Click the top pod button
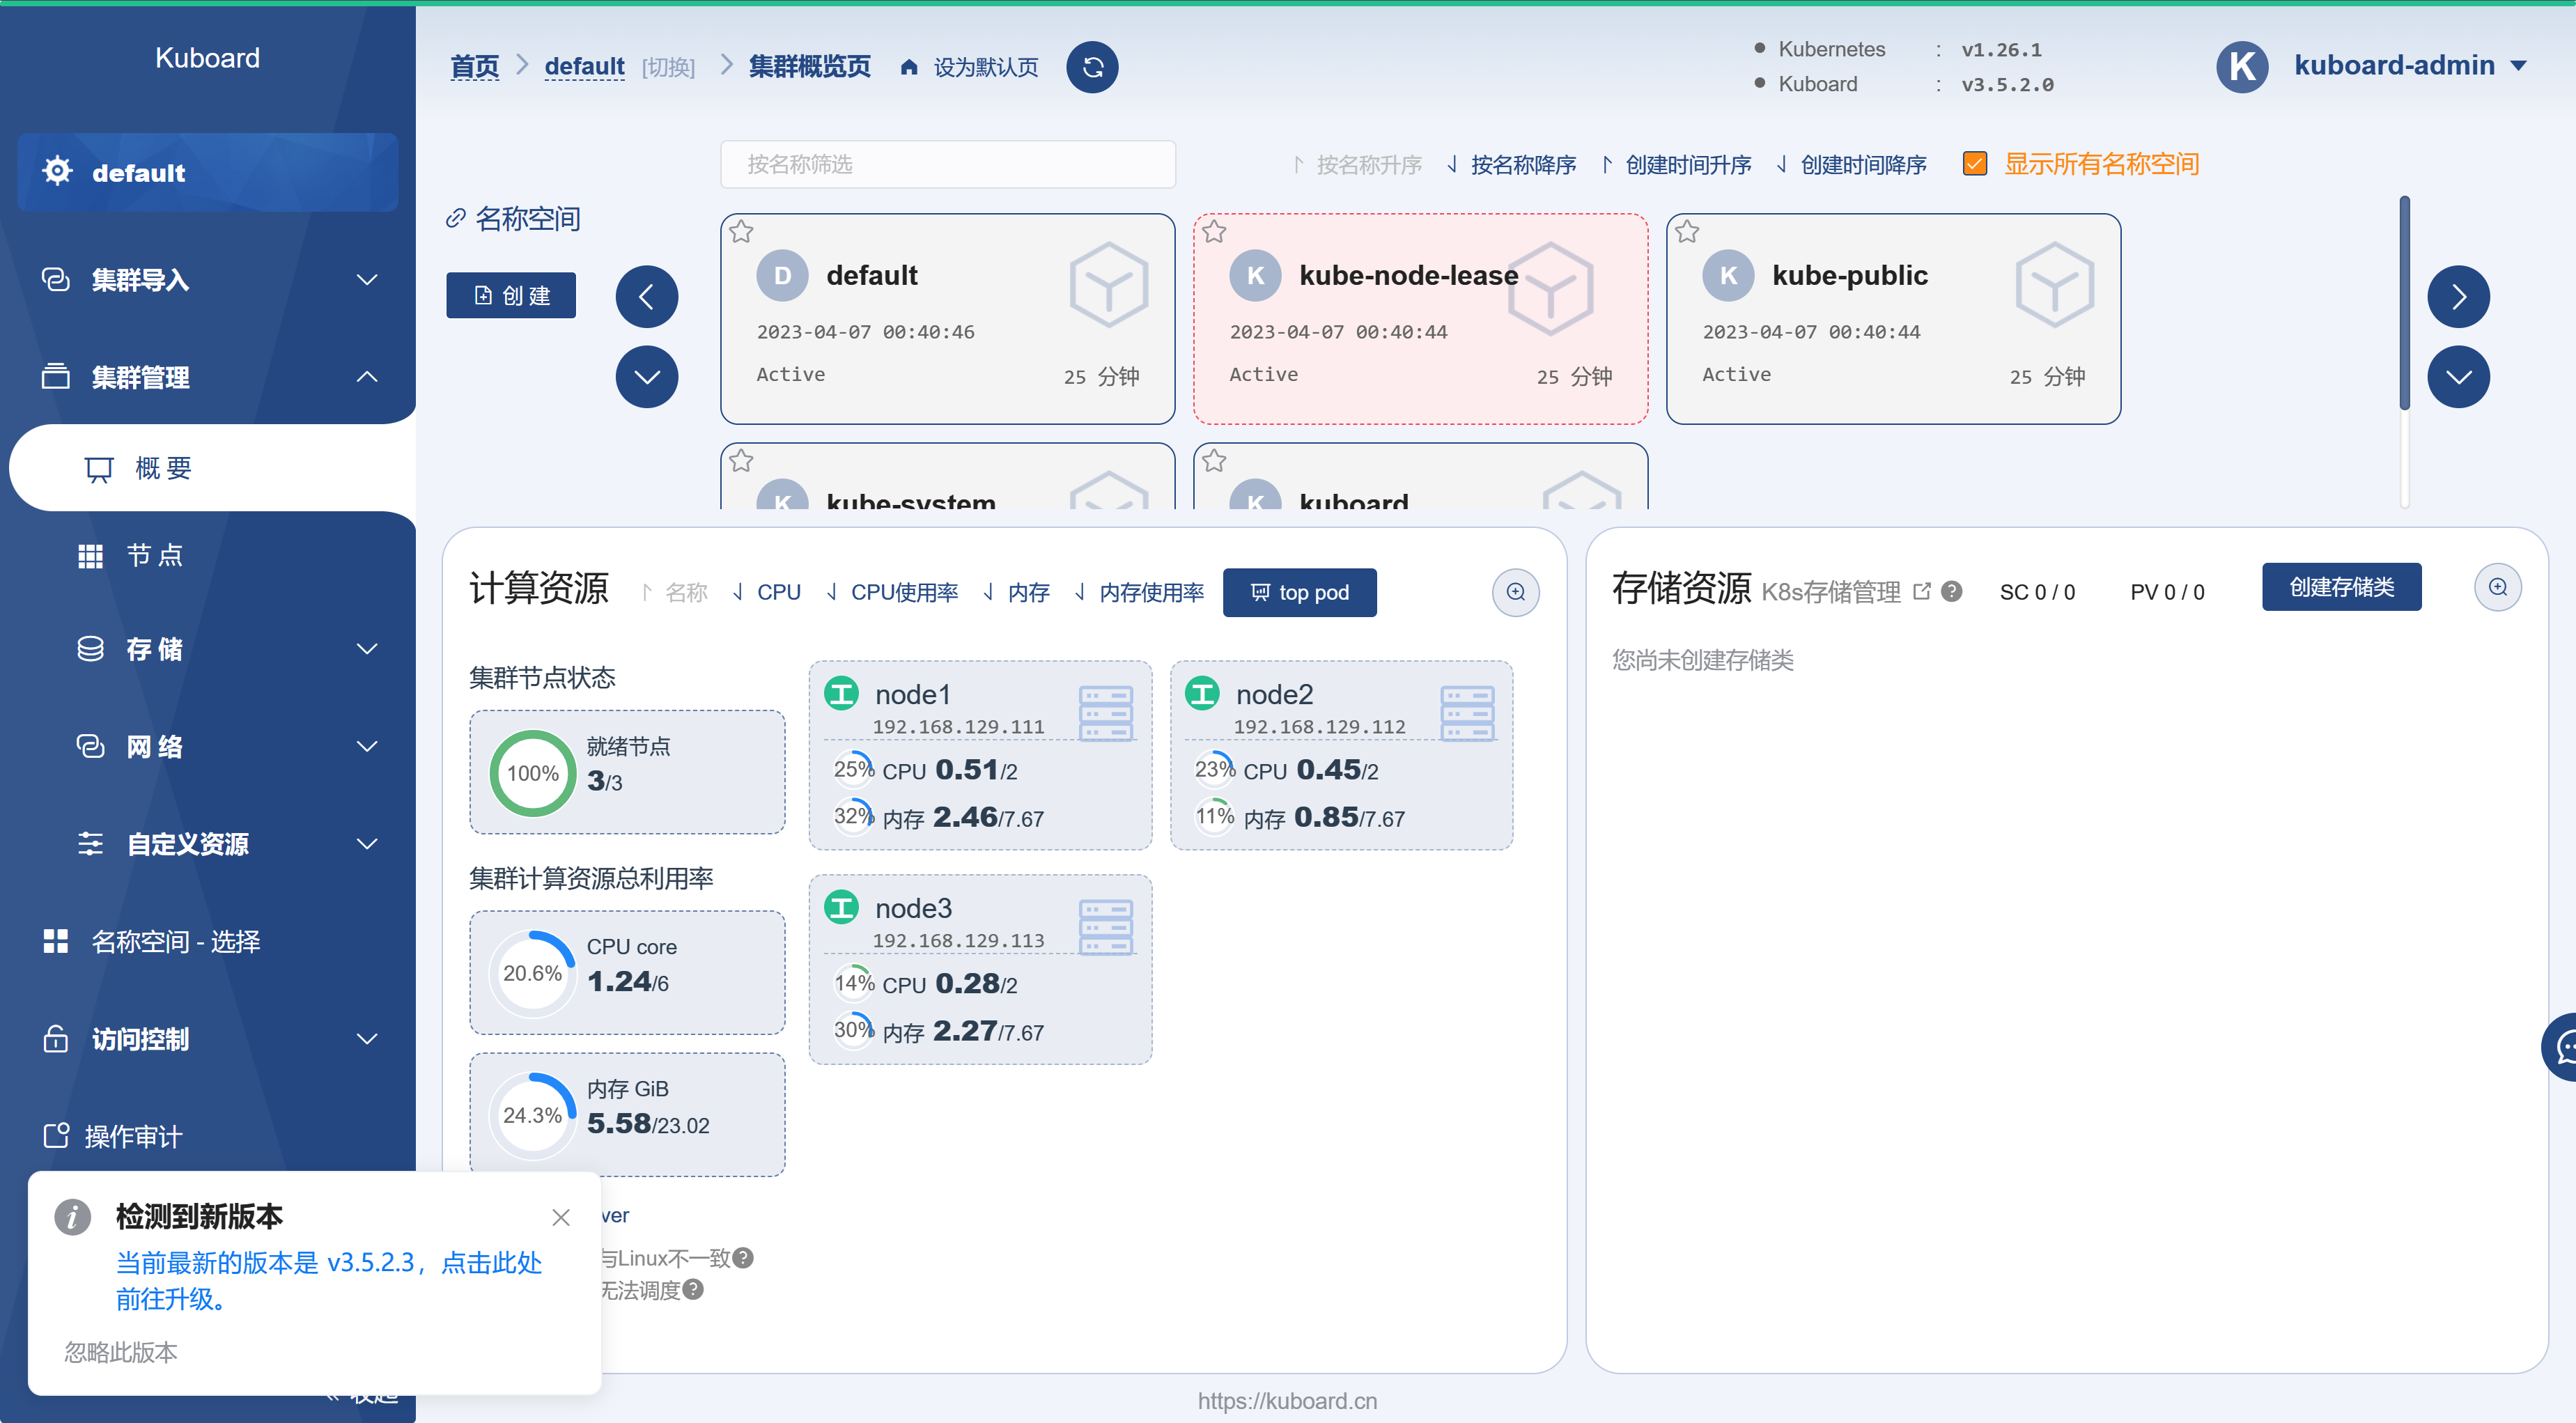This screenshot has width=2576, height=1423. 1299,593
